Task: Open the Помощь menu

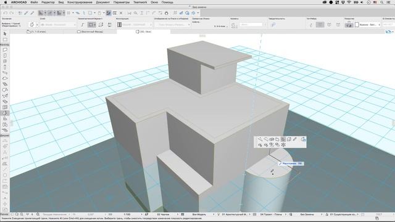Action: (167, 2)
